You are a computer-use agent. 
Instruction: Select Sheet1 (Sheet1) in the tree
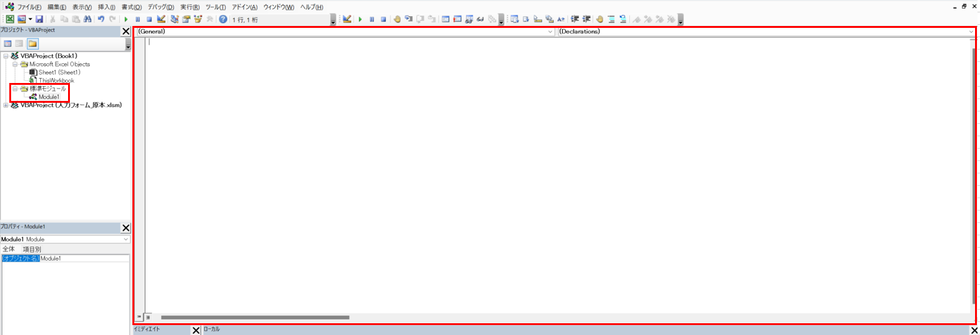pyautogui.click(x=59, y=72)
